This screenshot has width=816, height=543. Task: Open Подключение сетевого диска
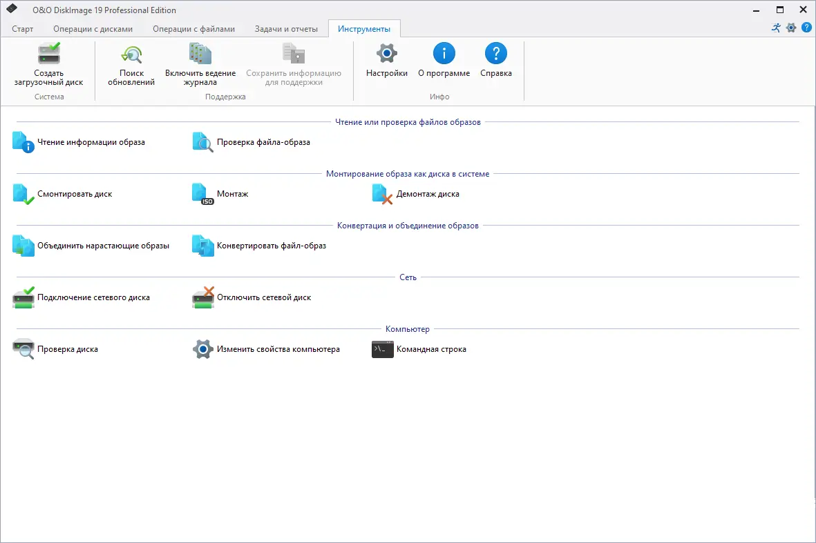[x=95, y=297]
